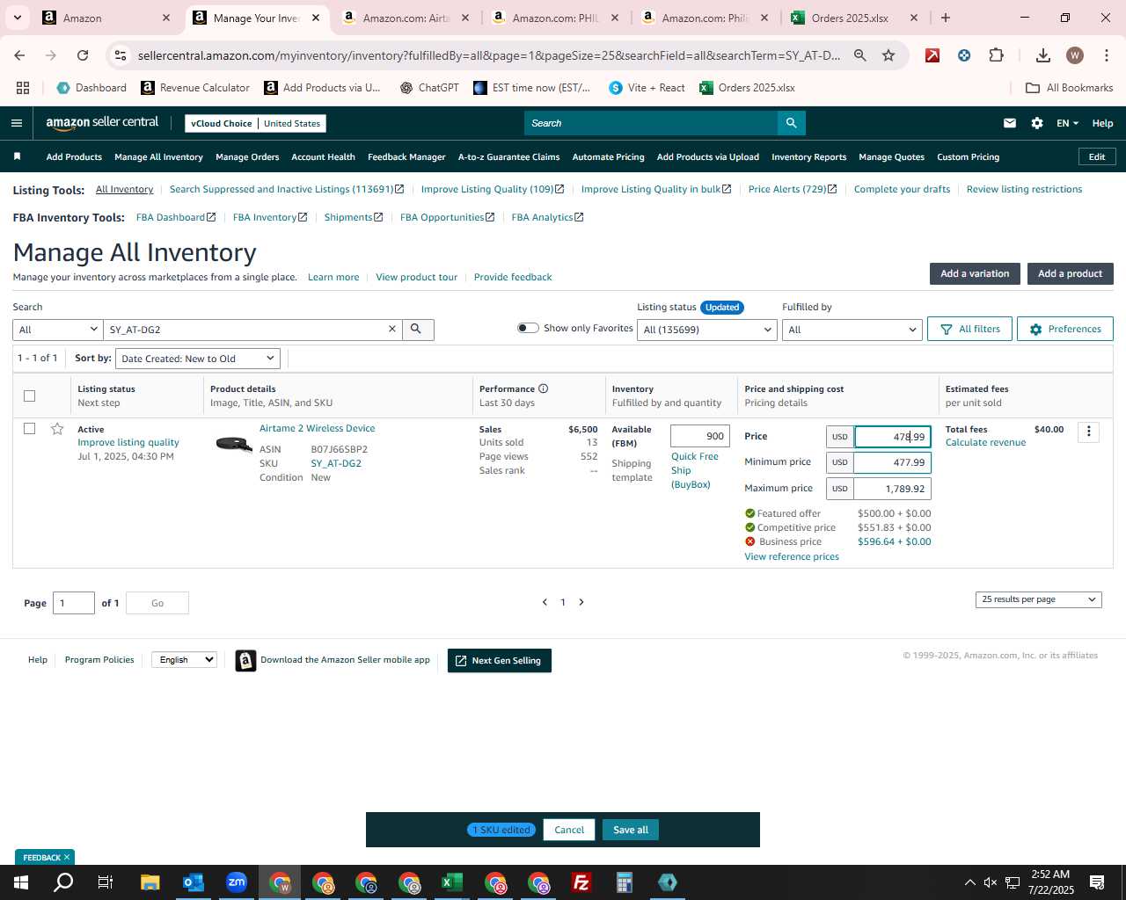
Task: Toggle Show only Favorites switch
Action: (x=528, y=328)
